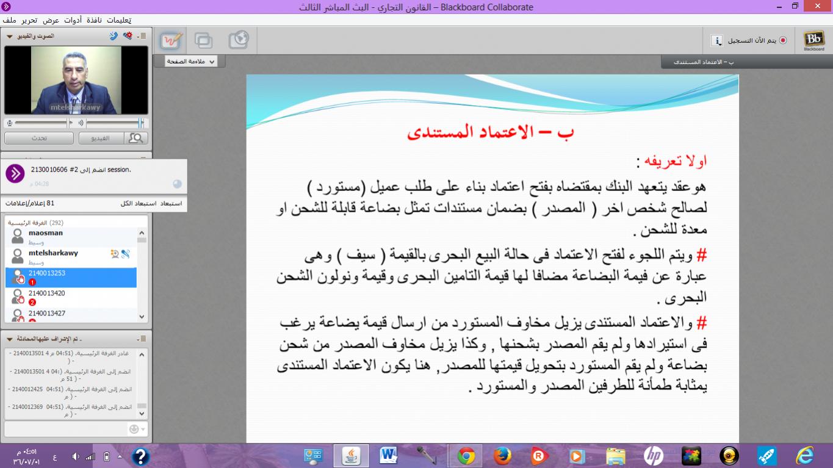Click in the chat message input field
Image resolution: width=833 pixels, height=468 pixels.
click(x=65, y=429)
